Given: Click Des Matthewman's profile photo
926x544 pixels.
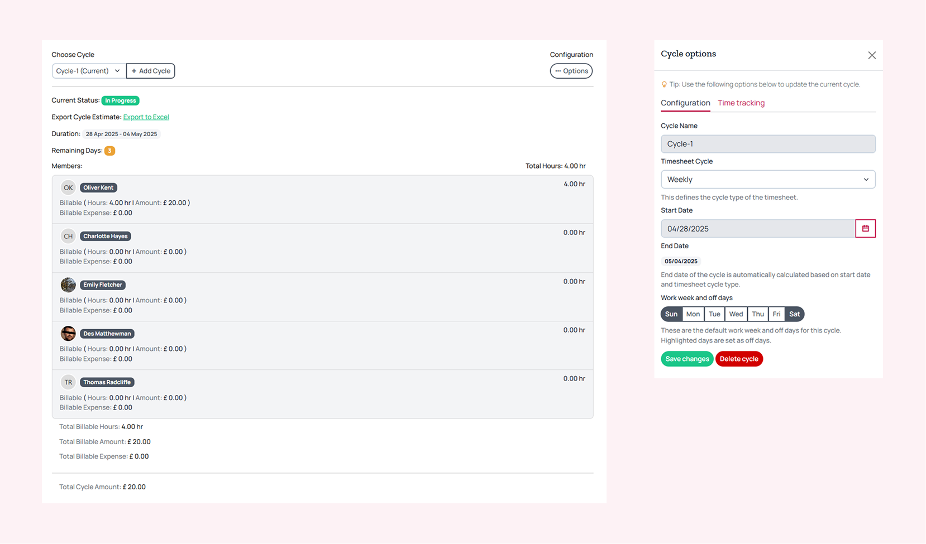Looking at the screenshot, I should click(68, 334).
